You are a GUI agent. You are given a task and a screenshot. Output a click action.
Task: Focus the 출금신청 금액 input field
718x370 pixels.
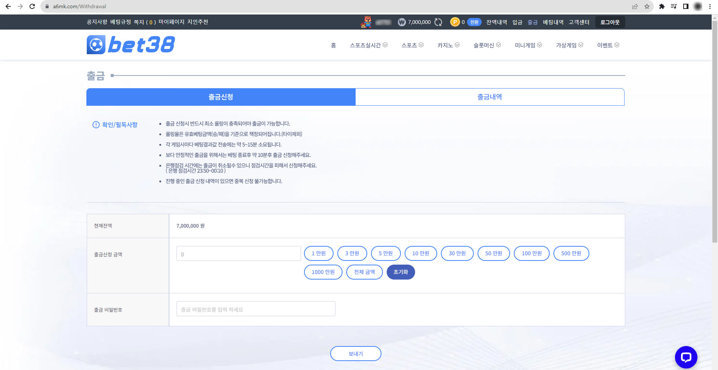pyautogui.click(x=239, y=253)
